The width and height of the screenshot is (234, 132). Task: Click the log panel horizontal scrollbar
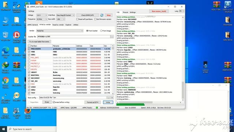[136, 102]
